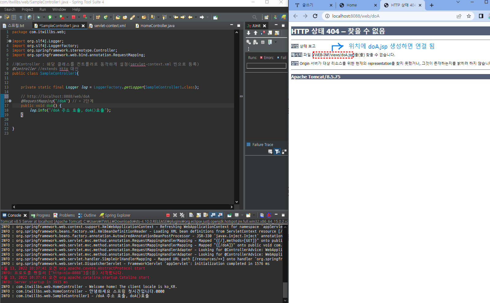The height and width of the screenshot is (303, 490).
Task: Terminate console process red square
Action: (x=168, y=215)
